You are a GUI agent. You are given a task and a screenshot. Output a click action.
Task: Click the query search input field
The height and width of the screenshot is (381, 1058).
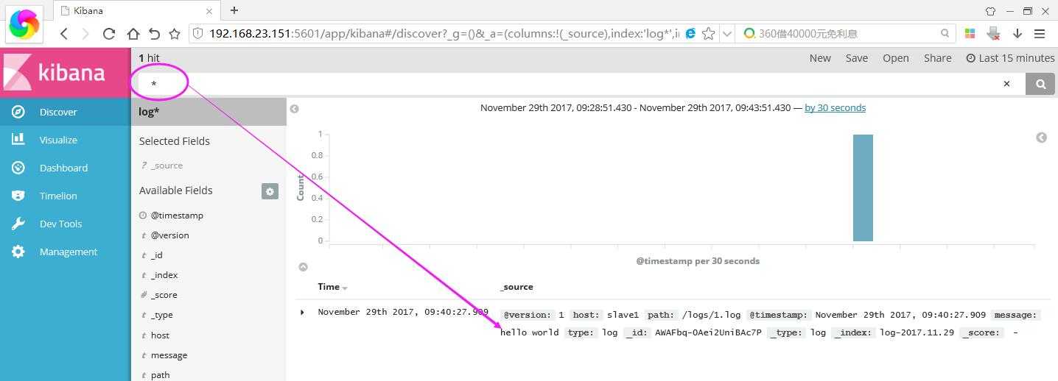tap(567, 84)
